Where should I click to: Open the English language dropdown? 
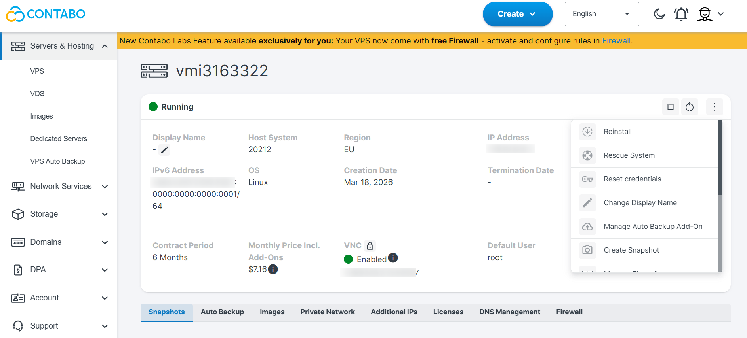(x=602, y=14)
